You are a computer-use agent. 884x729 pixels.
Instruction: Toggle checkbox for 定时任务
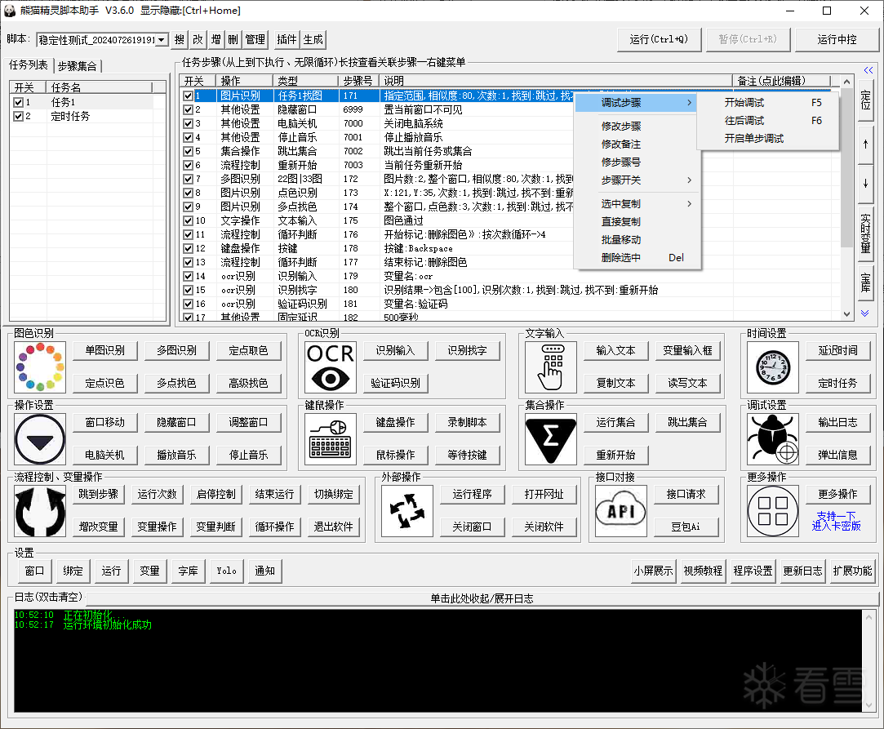pos(18,116)
